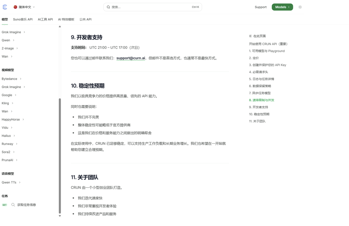Jump to 6. 数据保留策略
The height and width of the screenshot is (226, 349).
tap(260, 86)
